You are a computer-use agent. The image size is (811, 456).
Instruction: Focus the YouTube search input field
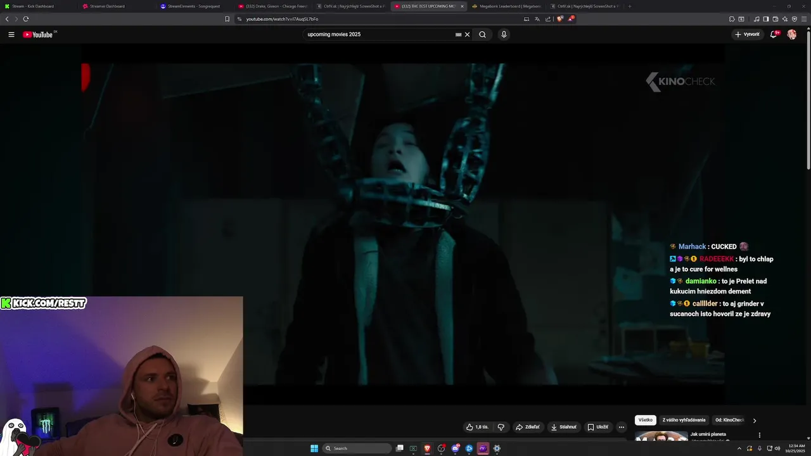click(x=379, y=35)
